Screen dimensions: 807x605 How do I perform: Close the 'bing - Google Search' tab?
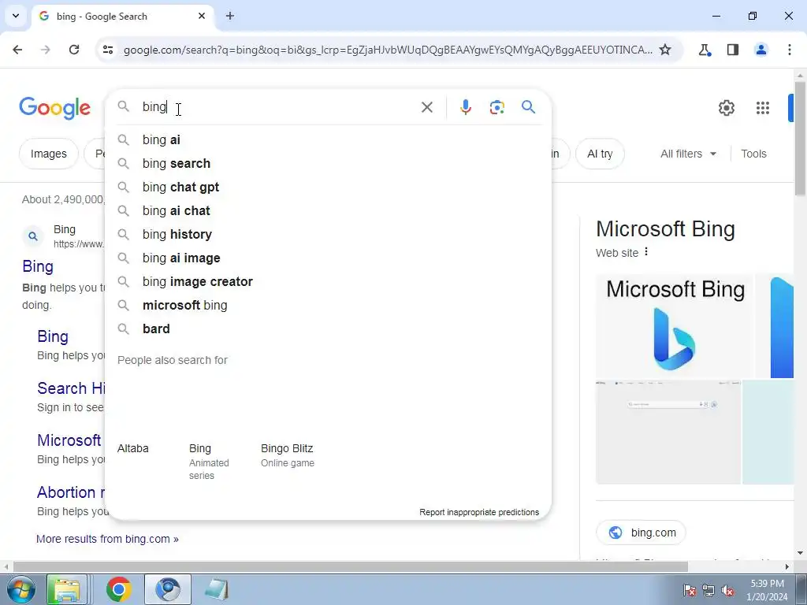(x=202, y=16)
